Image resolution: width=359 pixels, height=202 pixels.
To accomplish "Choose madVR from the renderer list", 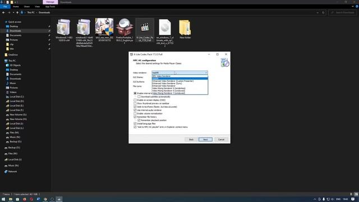I will [x=179, y=79].
